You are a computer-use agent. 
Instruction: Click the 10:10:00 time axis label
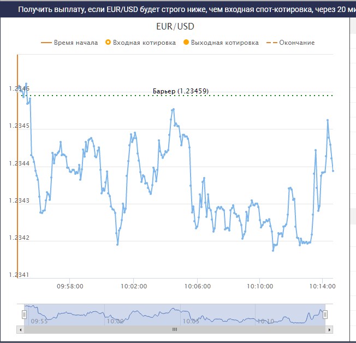pos(260,286)
